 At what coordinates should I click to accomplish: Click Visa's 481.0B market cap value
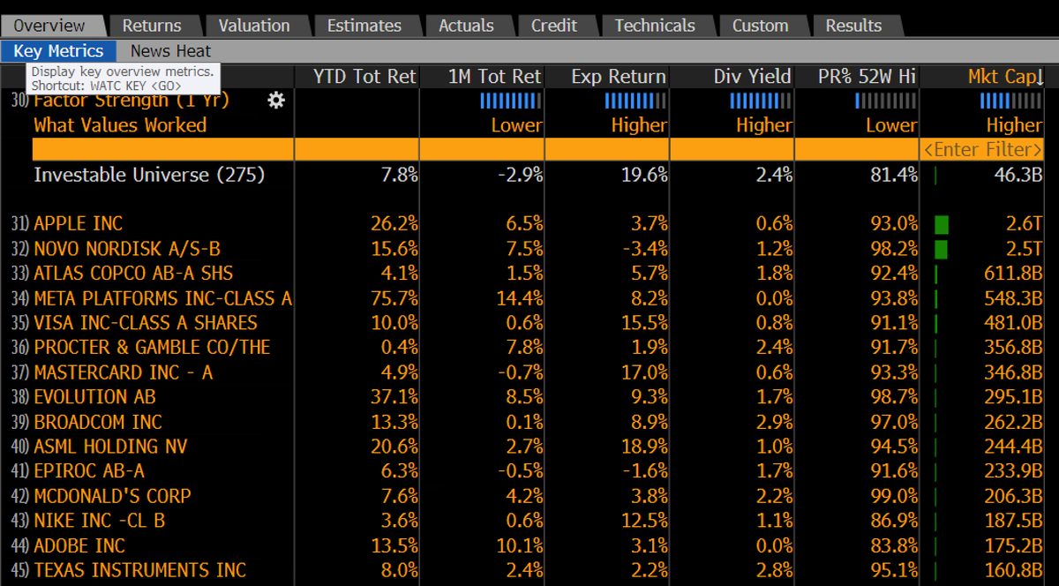[x=1014, y=323]
